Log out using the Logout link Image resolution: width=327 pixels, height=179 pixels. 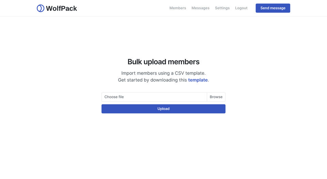point(241,8)
